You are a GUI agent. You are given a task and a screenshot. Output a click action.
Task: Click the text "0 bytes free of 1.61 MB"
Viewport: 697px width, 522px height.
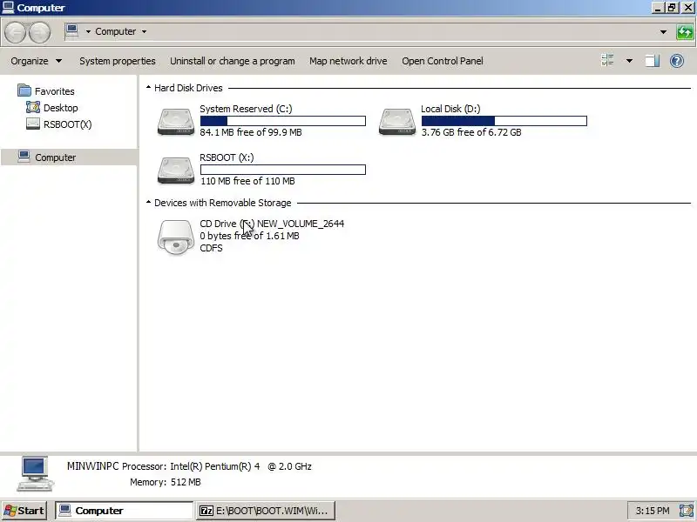point(249,236)
